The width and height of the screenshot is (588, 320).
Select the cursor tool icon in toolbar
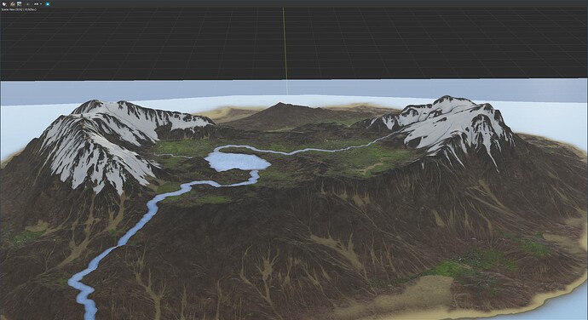pos(4,4)
